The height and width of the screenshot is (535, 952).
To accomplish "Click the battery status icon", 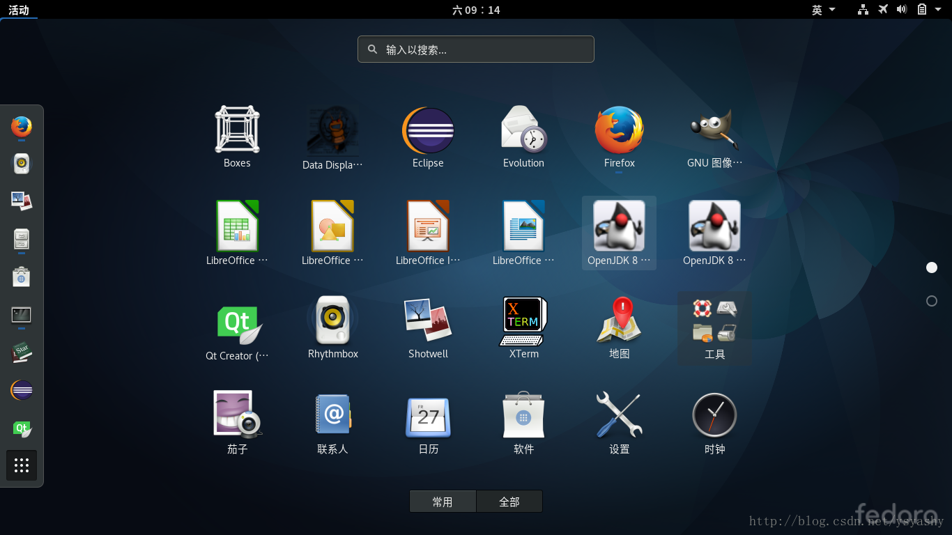I will (x=921, y=10).
